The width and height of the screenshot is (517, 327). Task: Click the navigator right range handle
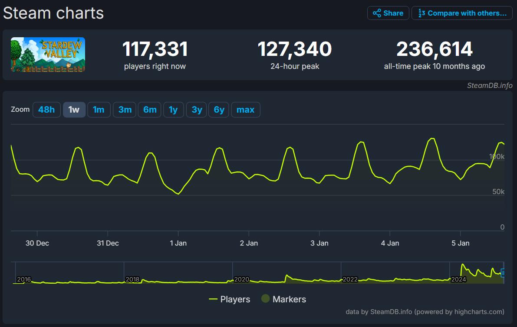point(503,273)
